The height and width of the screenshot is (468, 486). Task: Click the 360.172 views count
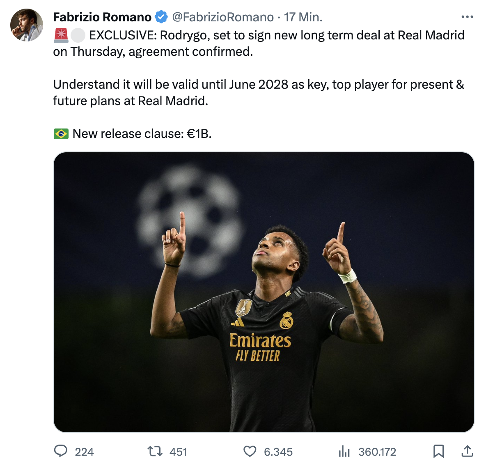[x=377, y=452]
